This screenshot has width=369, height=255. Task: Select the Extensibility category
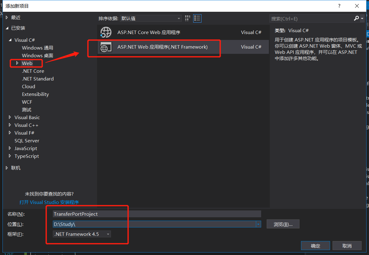pos(35,94)
